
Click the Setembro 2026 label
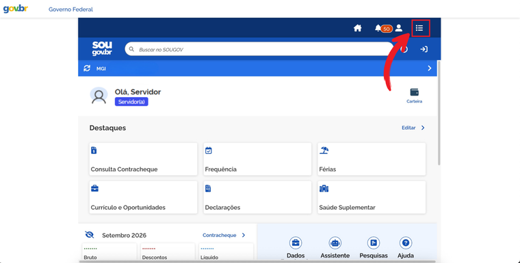124,236
